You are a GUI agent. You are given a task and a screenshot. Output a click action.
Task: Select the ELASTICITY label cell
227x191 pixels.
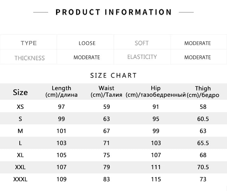click(x=142, y=57)
